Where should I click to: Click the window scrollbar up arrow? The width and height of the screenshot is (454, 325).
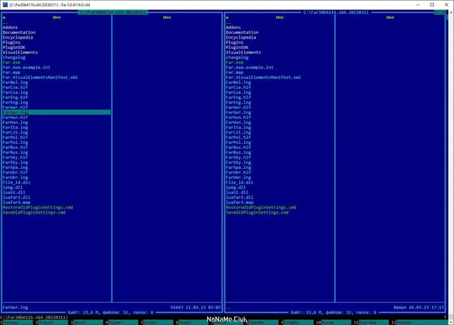(451, 12)
